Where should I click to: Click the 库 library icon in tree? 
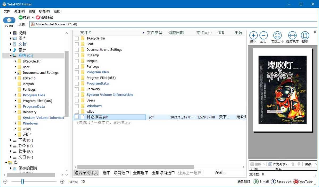(10, 162)
